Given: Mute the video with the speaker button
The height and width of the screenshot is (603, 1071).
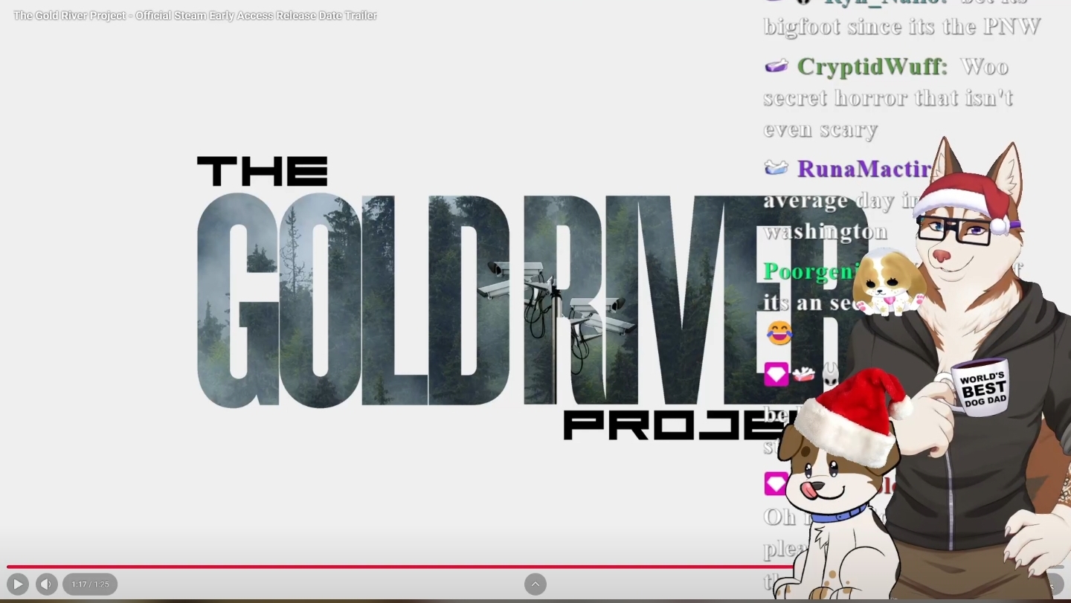Looking at the screenshot, I should [x=47, y=584].
